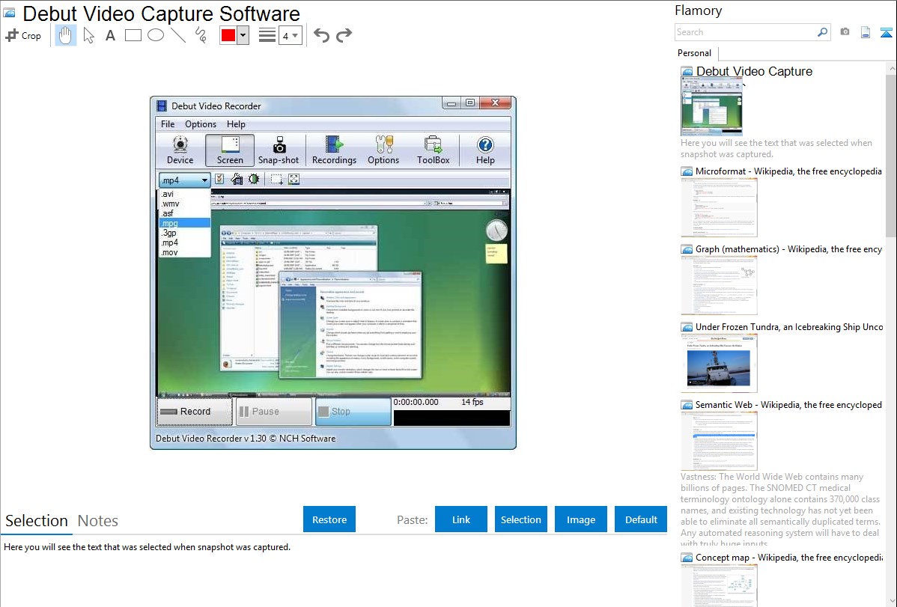Image resolution: width=897 pixels, height=607 pixels.
Task: Switch to the Notes tab
Action: click(x=98, y=521)
